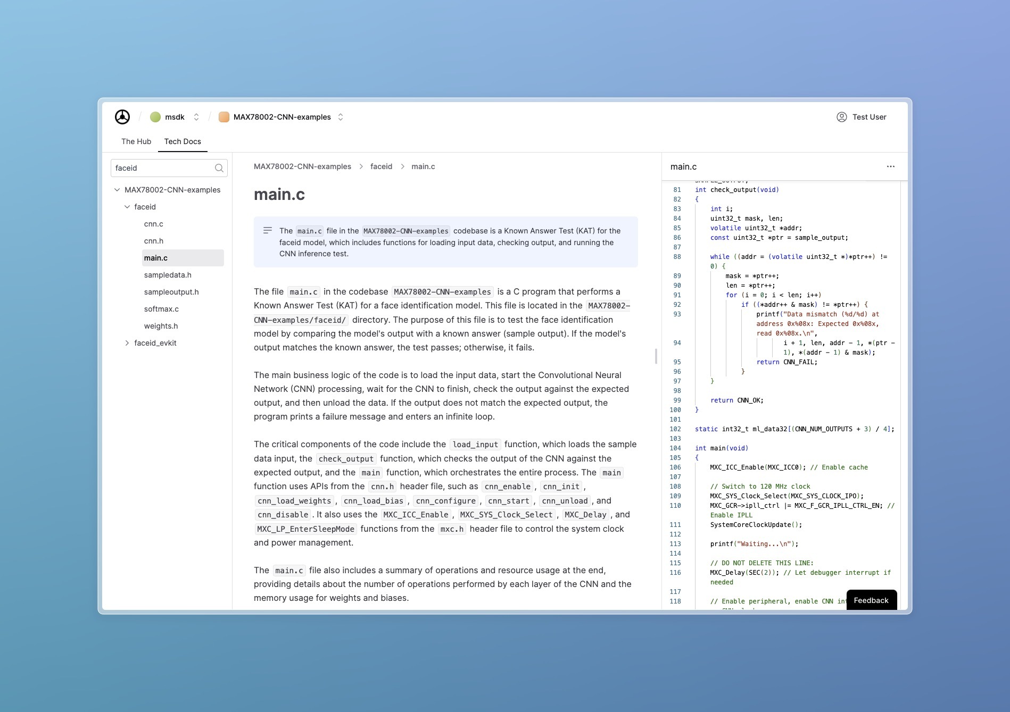Collapse the MAX78002-CNN-examples tree folder

coord(117,190)
